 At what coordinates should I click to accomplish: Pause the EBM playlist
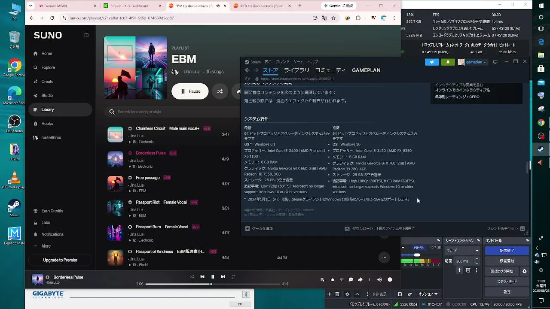(190, 91)
